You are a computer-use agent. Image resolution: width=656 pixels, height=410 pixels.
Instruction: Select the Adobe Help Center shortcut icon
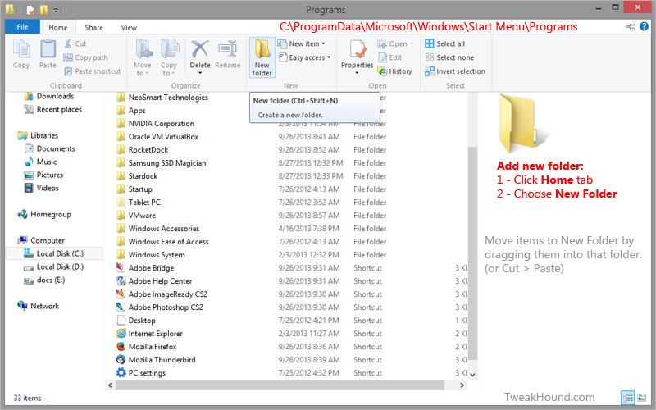121,280
